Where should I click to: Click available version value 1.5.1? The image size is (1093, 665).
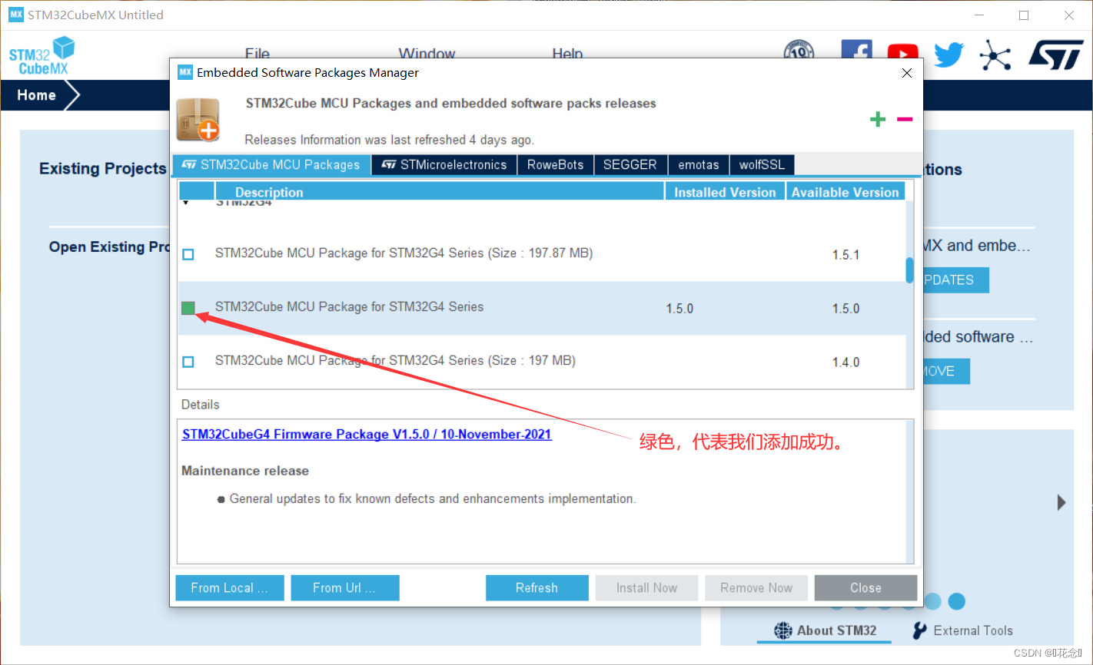click(845, 255)
